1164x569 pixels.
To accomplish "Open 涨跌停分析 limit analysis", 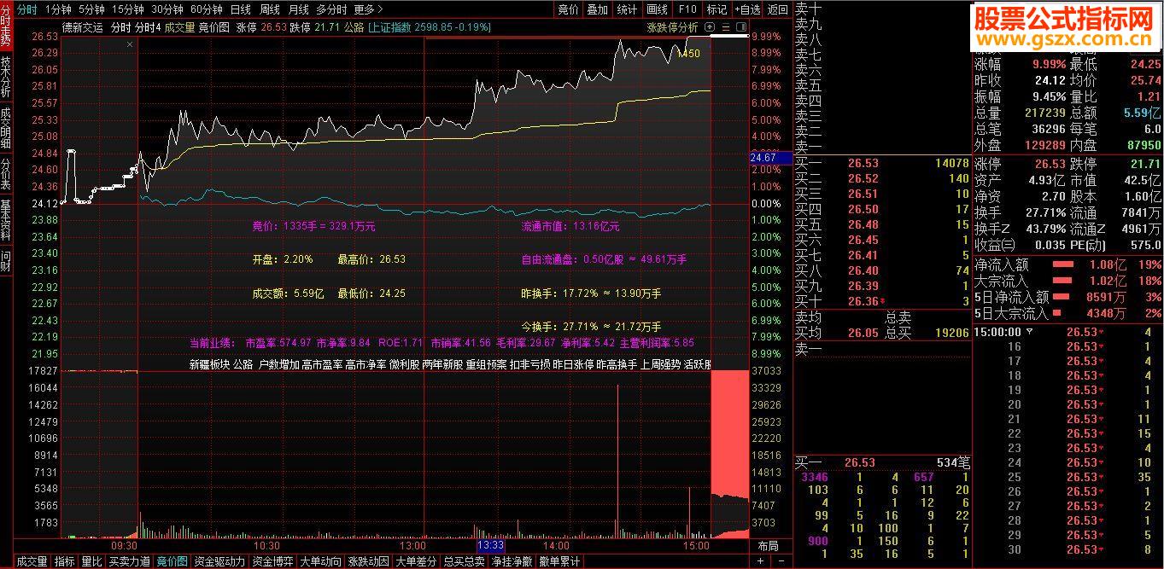I will click(672, 27).
